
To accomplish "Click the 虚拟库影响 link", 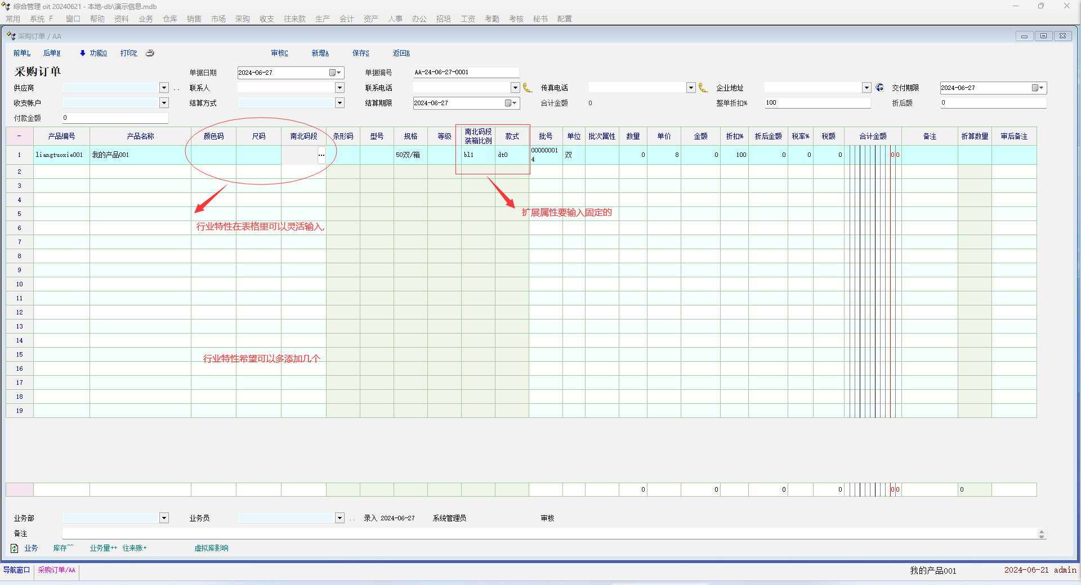I will [211, 548].
